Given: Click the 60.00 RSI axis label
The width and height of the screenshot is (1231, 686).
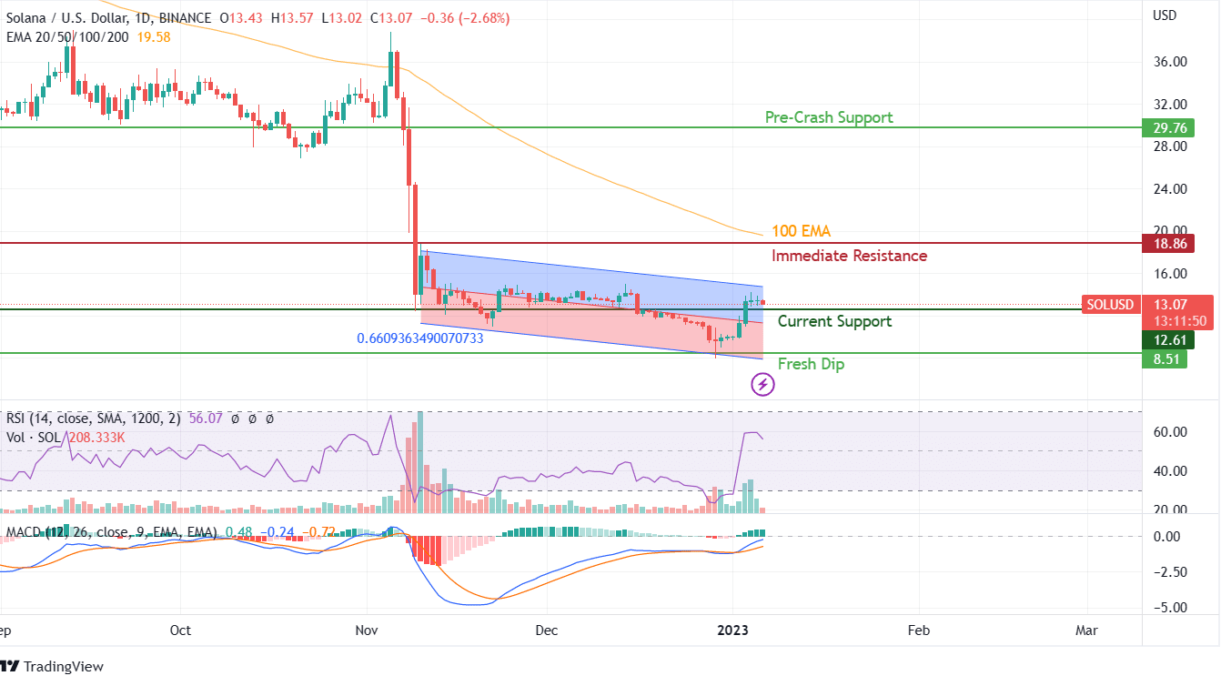Looking at the screenshot, I should pyautogui.click(x=1170, y=431).
